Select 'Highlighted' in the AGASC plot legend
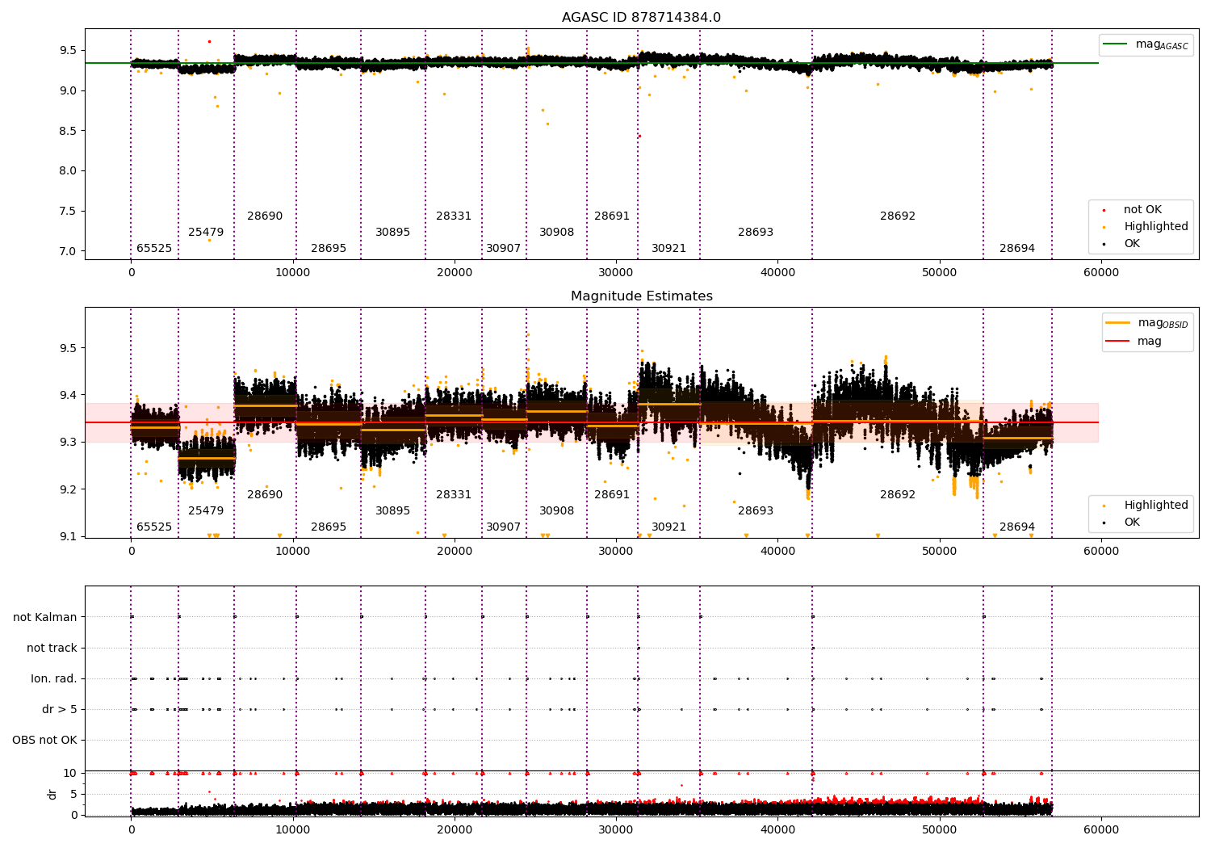This screenshot has height=848, width=1211. point(1156,227)
